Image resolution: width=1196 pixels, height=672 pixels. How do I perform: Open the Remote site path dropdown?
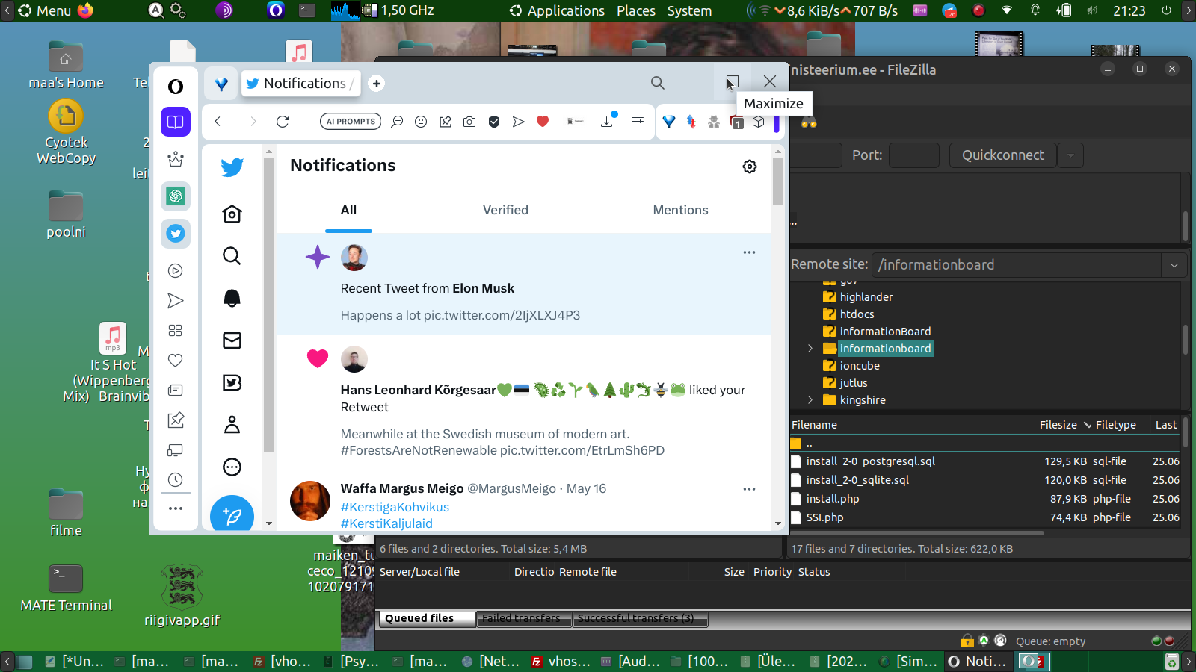[1174, 265]
